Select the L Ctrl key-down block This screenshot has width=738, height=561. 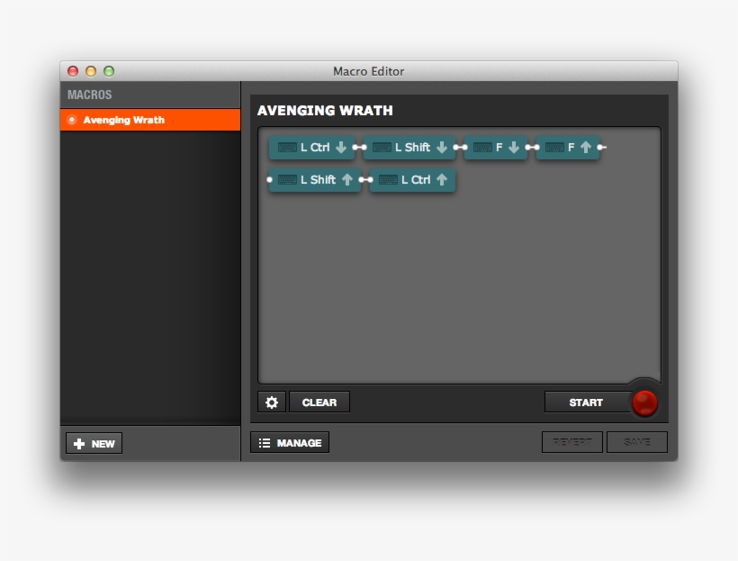(311, 148)
